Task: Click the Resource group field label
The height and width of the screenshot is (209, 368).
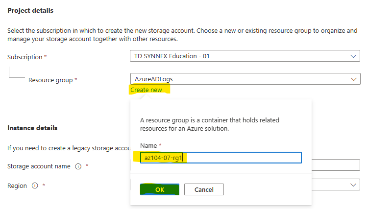Action: [50, 80]
